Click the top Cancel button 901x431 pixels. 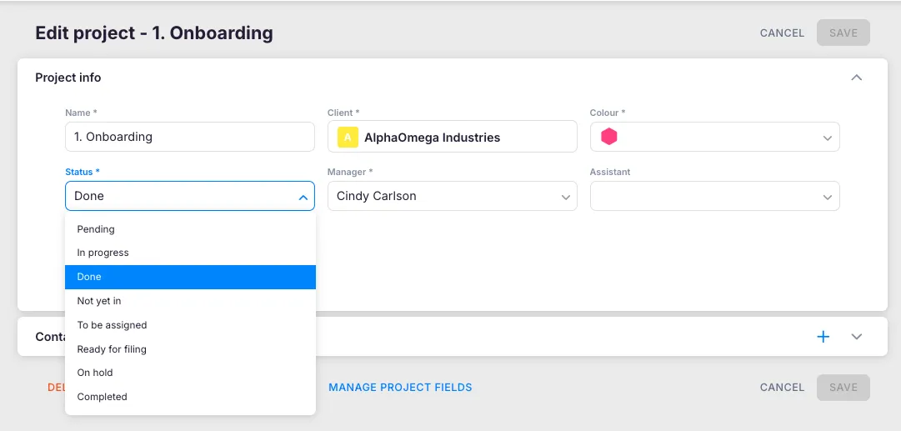pyautogui.click(x=782, y=33)
